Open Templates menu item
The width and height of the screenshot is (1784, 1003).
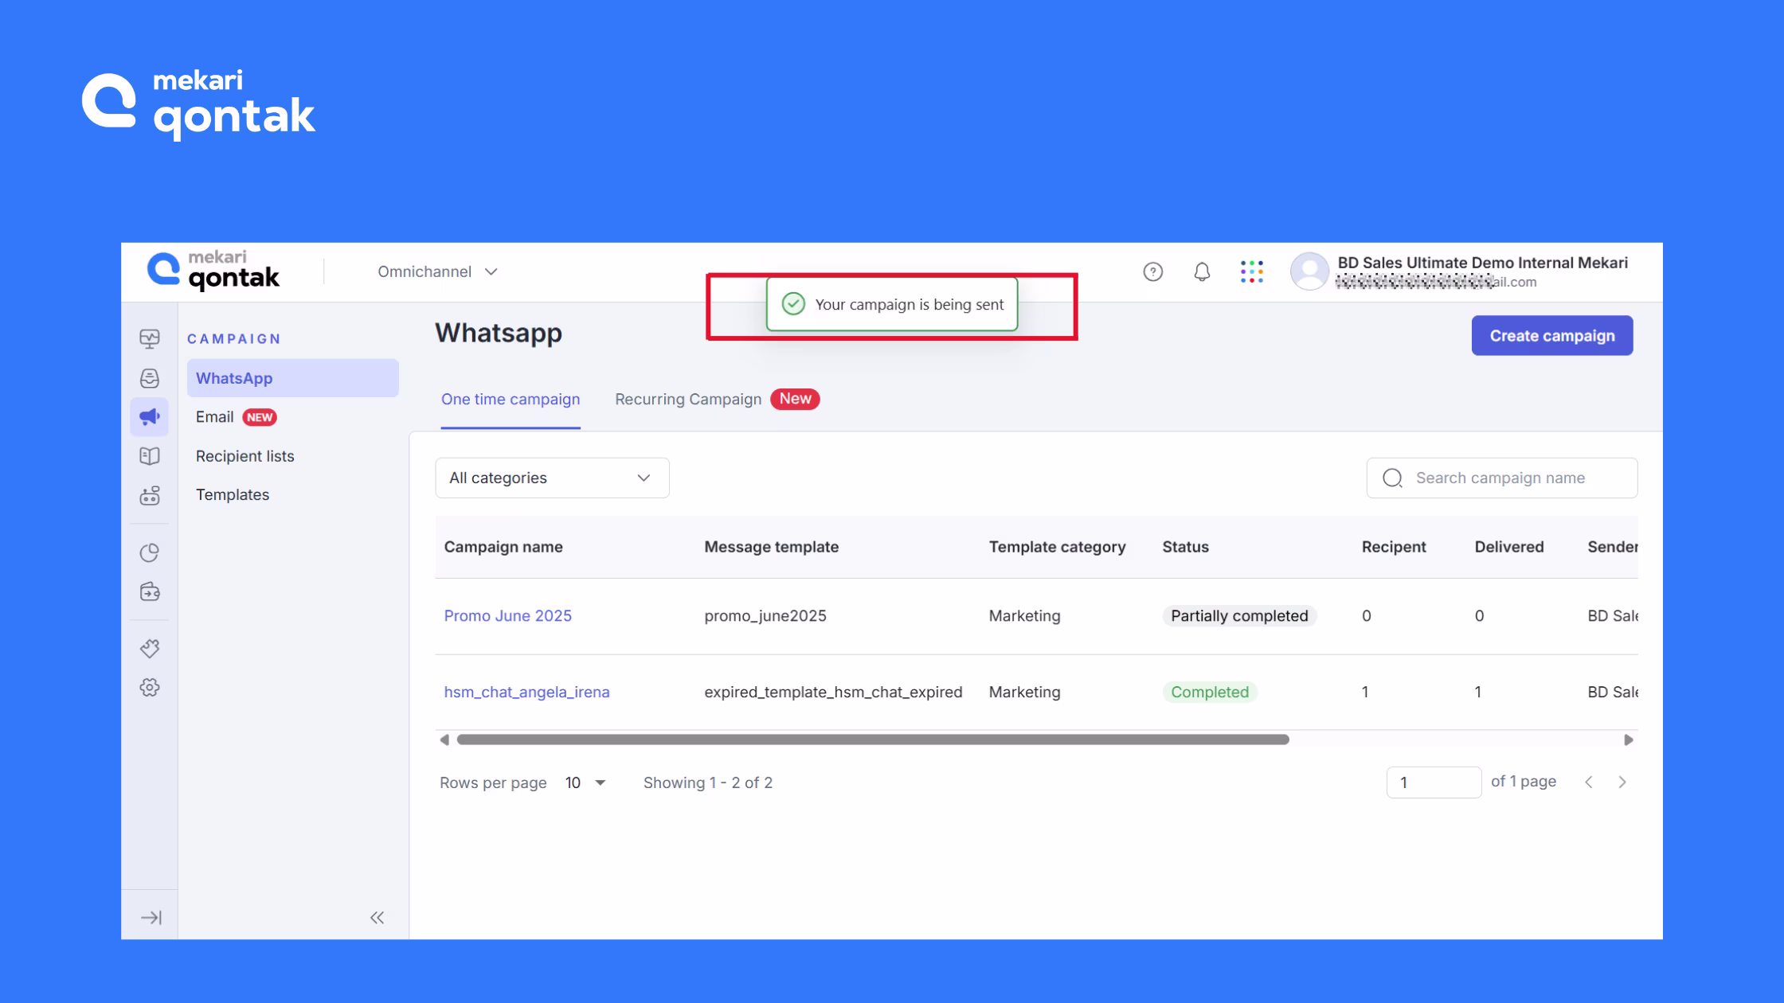[x=233, y=495]
